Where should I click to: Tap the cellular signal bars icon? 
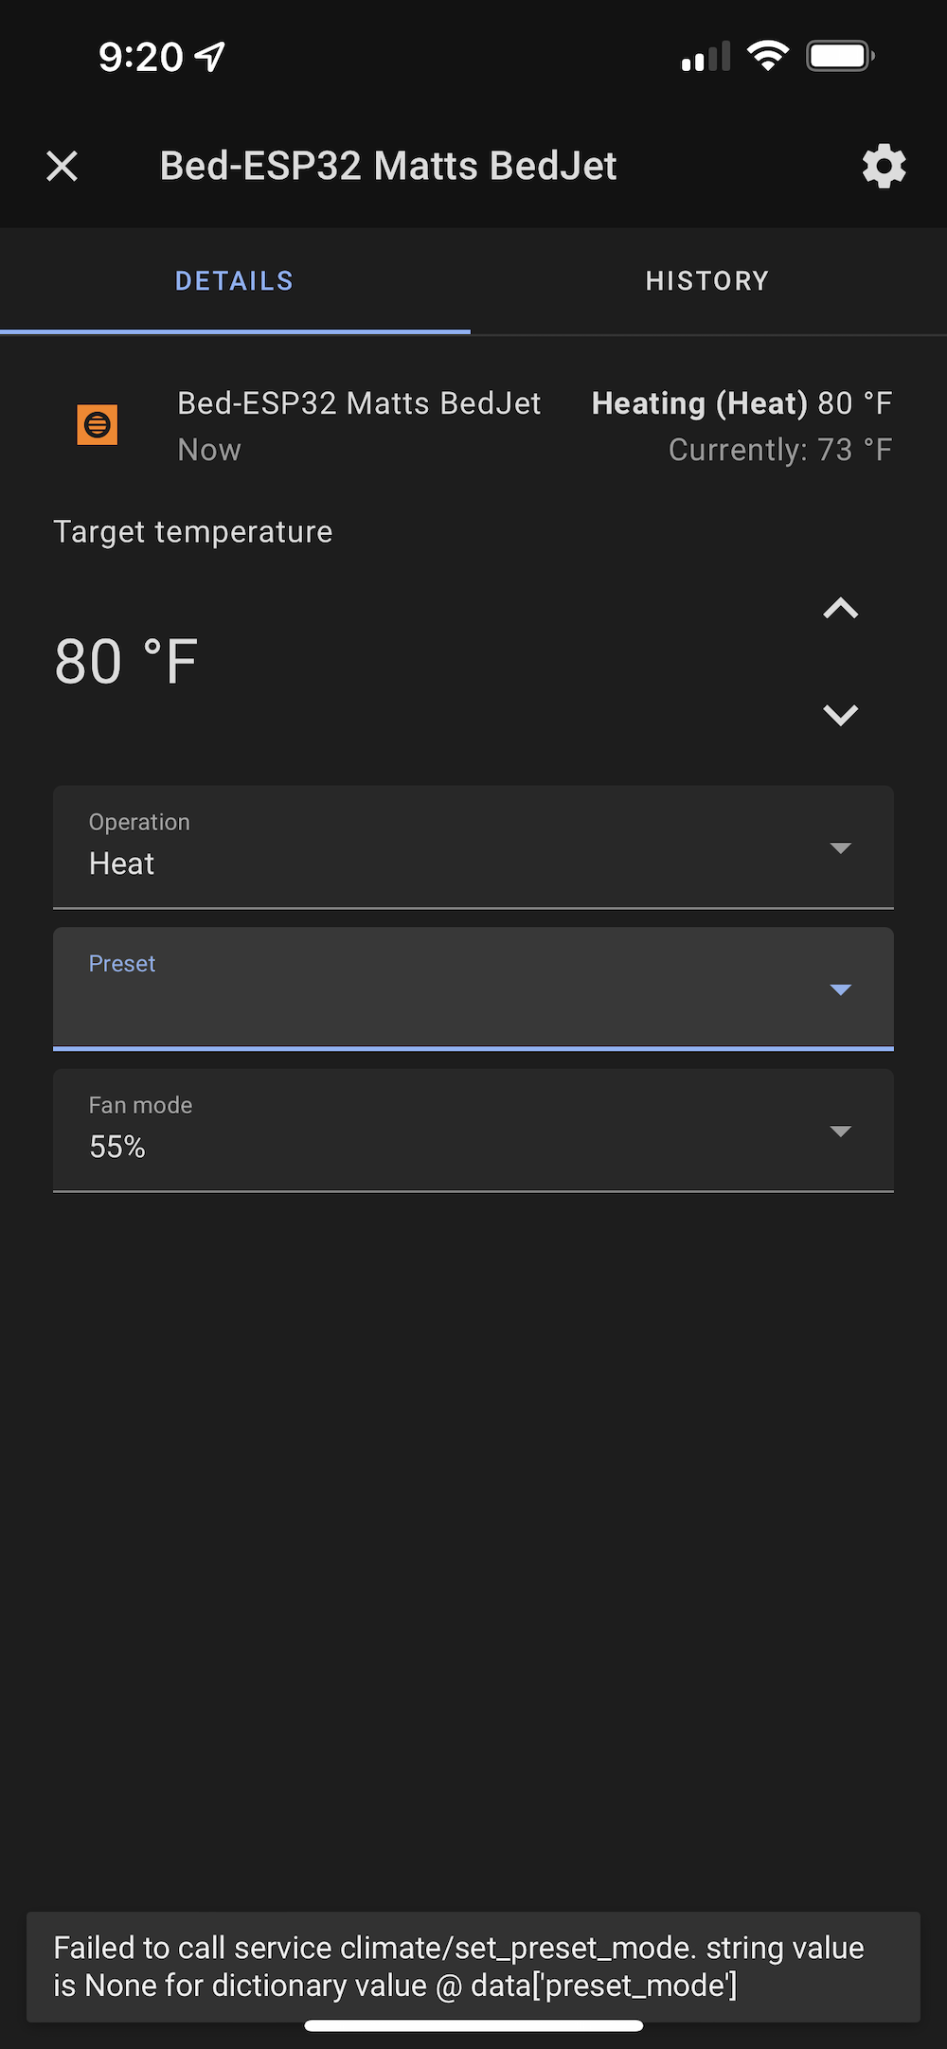pos(706,58)
